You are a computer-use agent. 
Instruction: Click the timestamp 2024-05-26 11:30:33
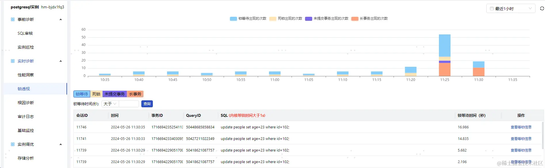coord(128,139)
